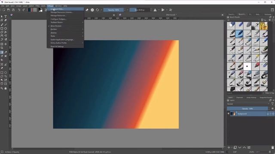Viewport: 275px width, 154px height.
Task: Select the Pan hand tool
Action: 6,89
